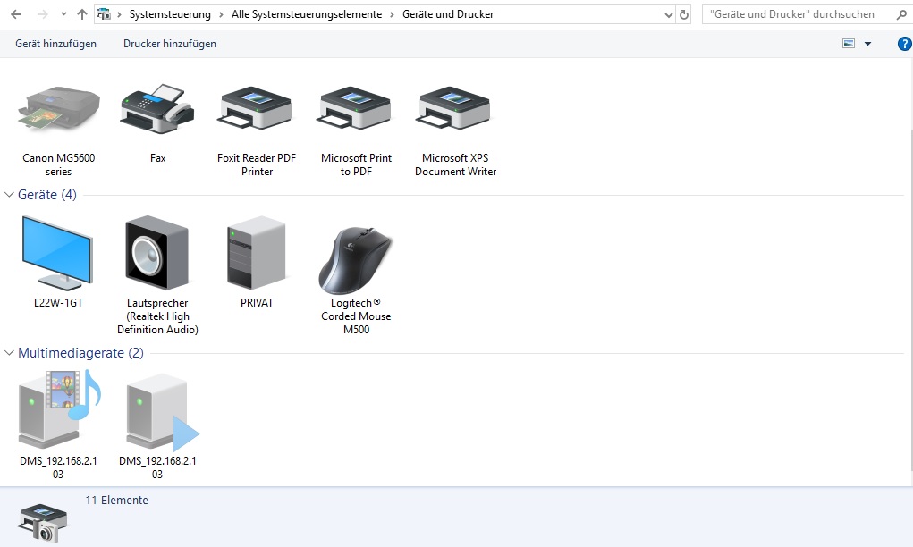Click the 11 Elemente status text
This screenshot has height=547, width=913.
[116, 500]
